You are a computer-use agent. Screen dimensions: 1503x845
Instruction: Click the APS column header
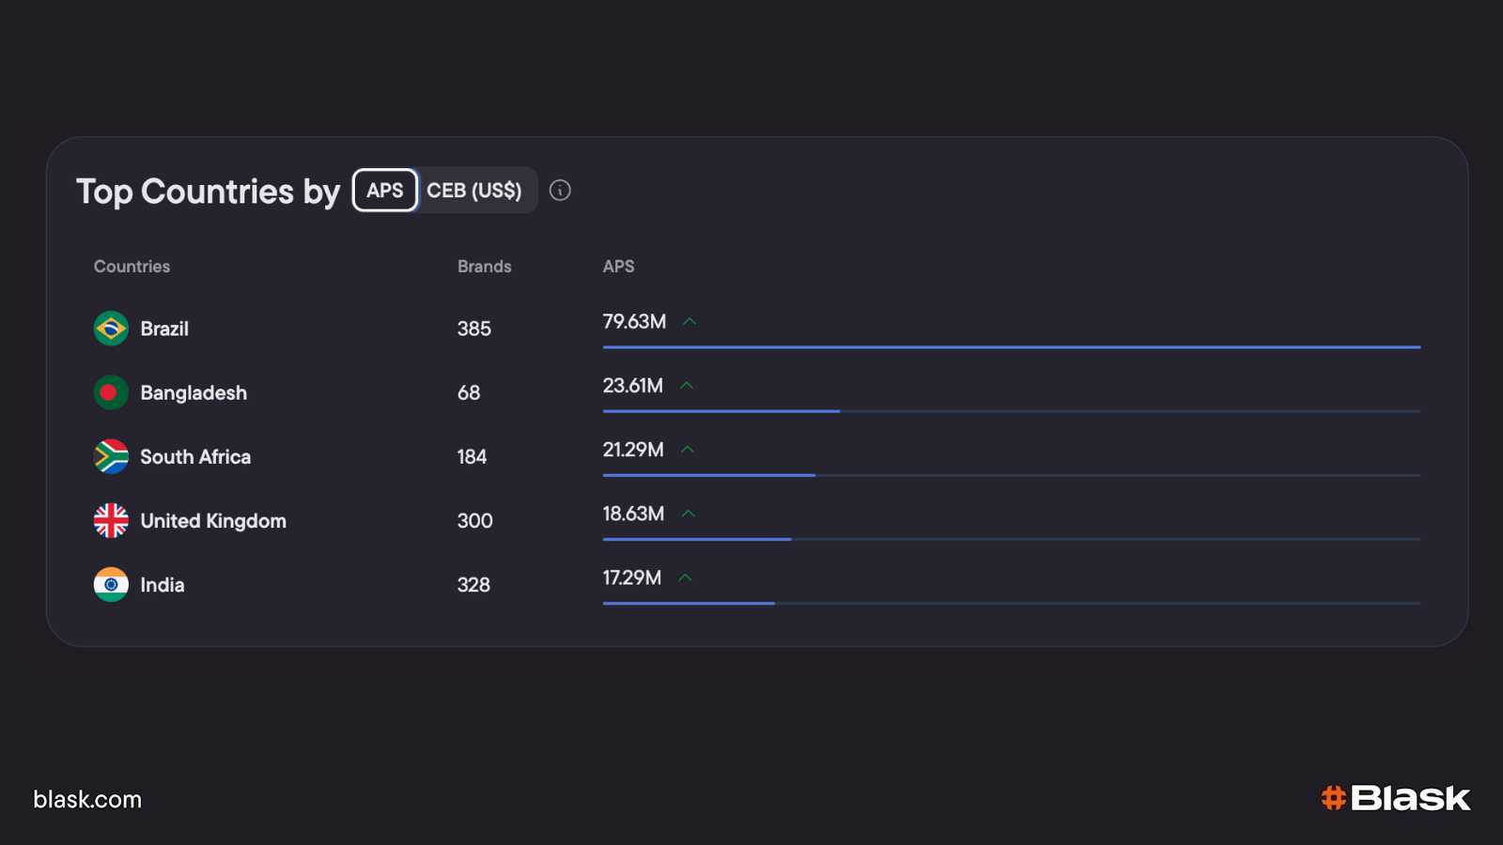click(x=618, y=267)
